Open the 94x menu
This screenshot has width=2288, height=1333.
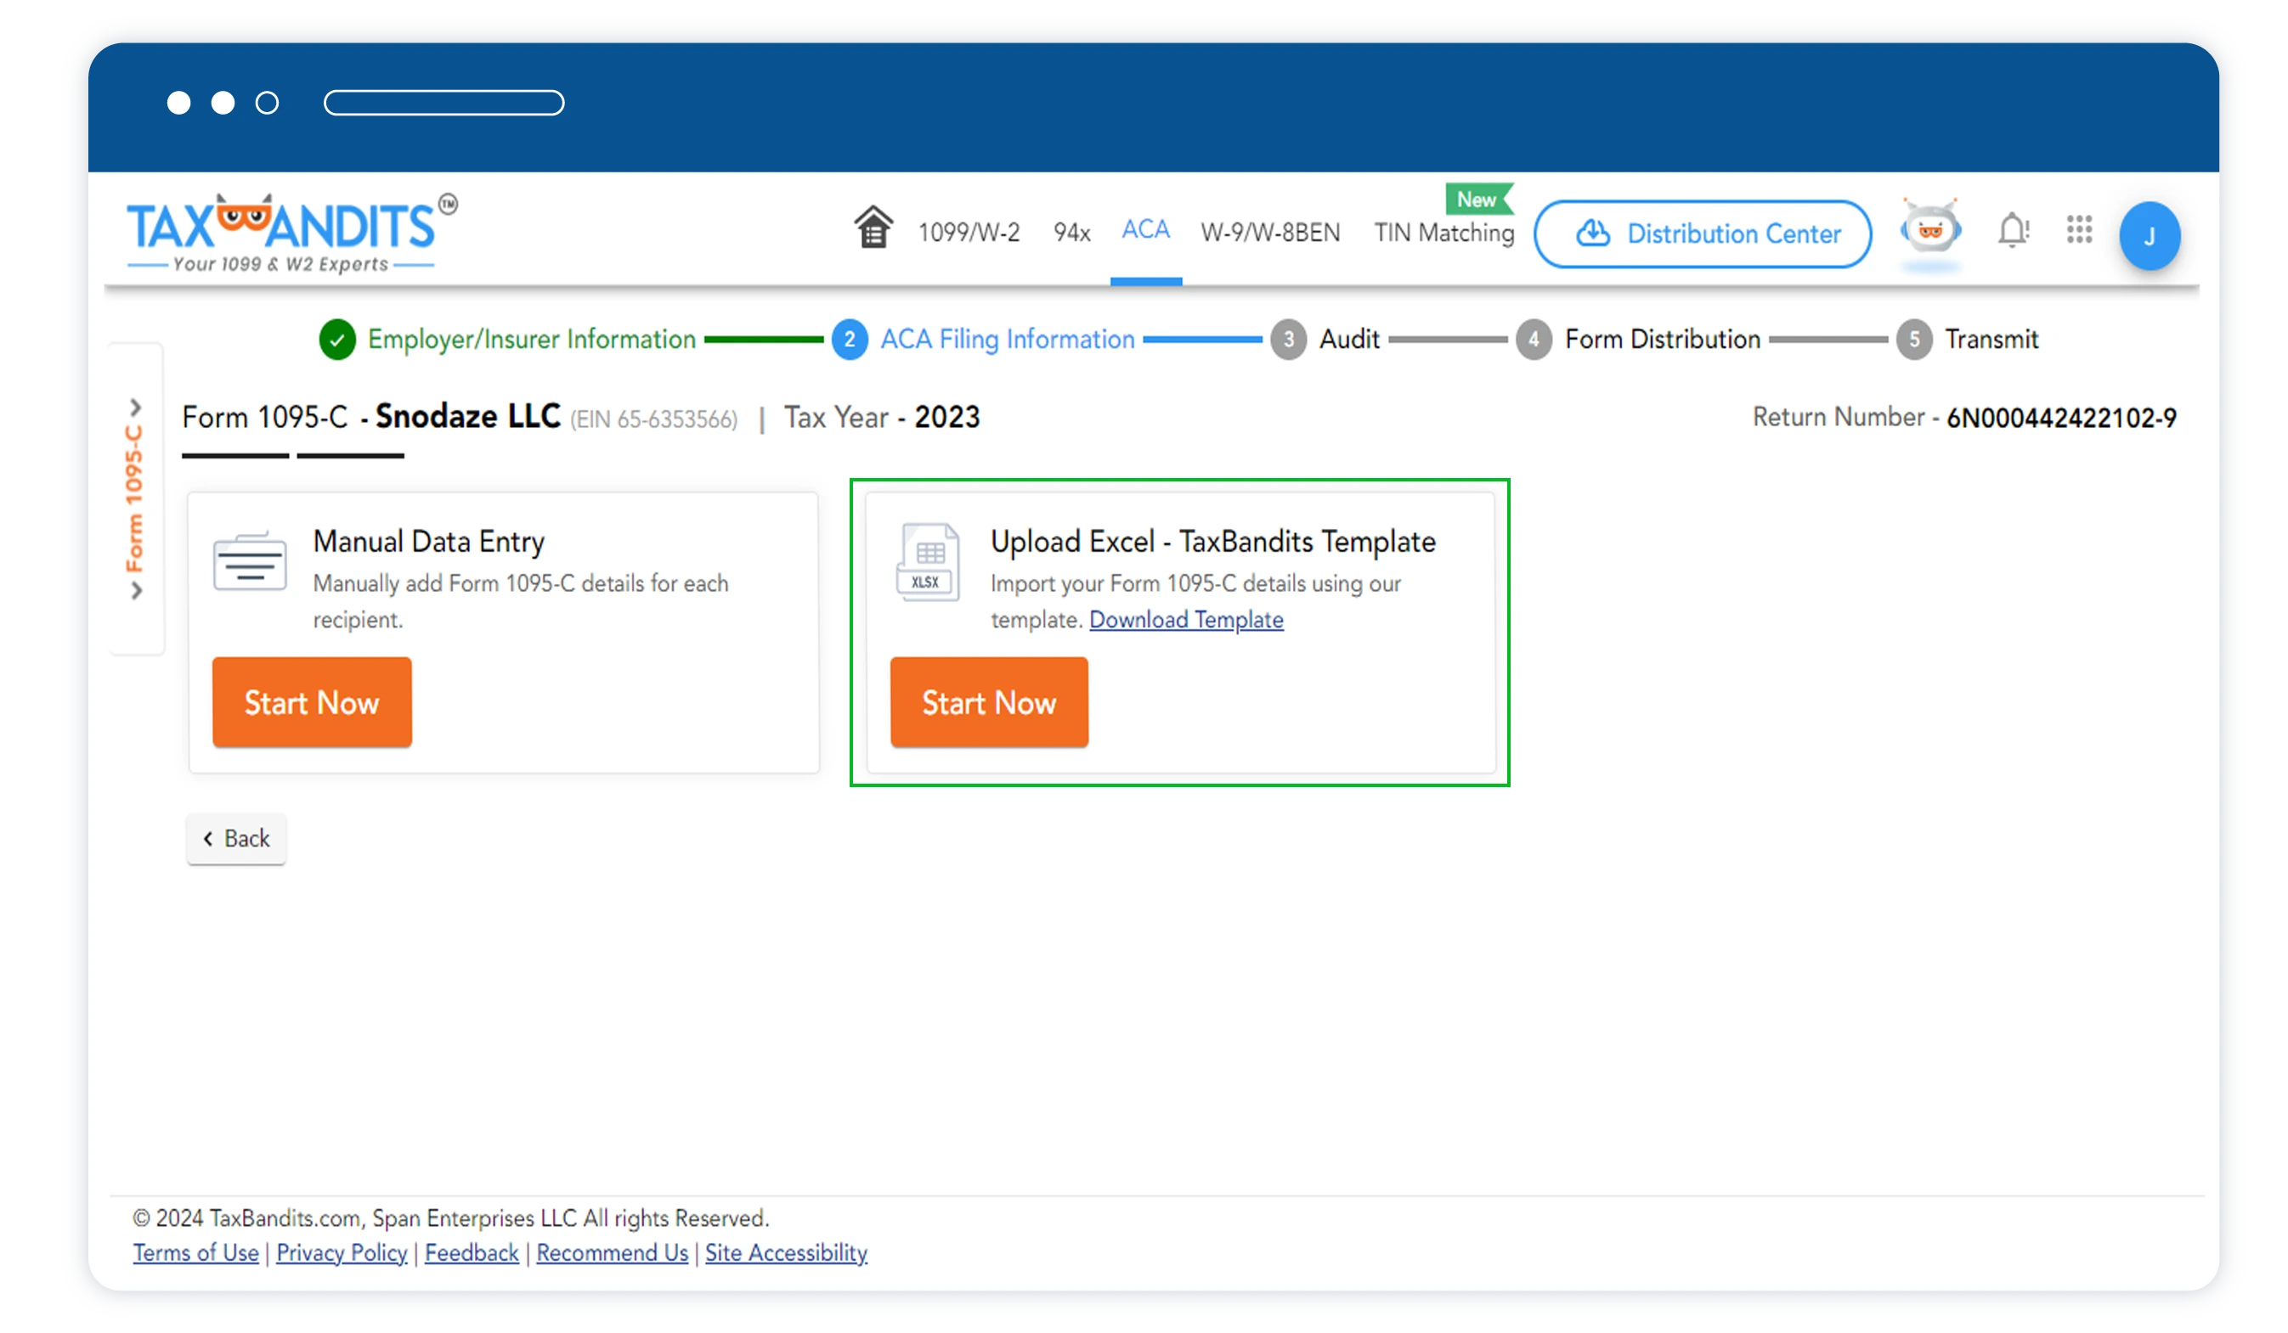1071,233
